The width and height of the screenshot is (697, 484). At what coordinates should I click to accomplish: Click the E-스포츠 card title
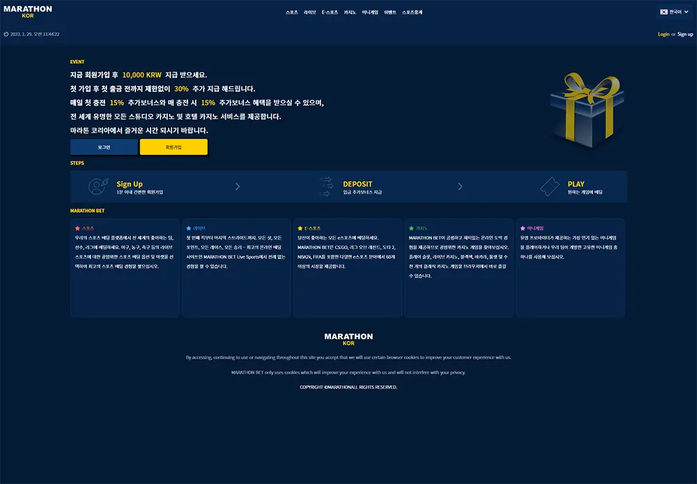(312, 228)
